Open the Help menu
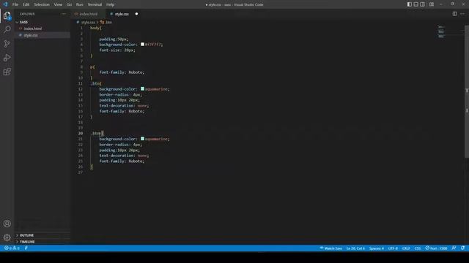 (x=111, y=4)
